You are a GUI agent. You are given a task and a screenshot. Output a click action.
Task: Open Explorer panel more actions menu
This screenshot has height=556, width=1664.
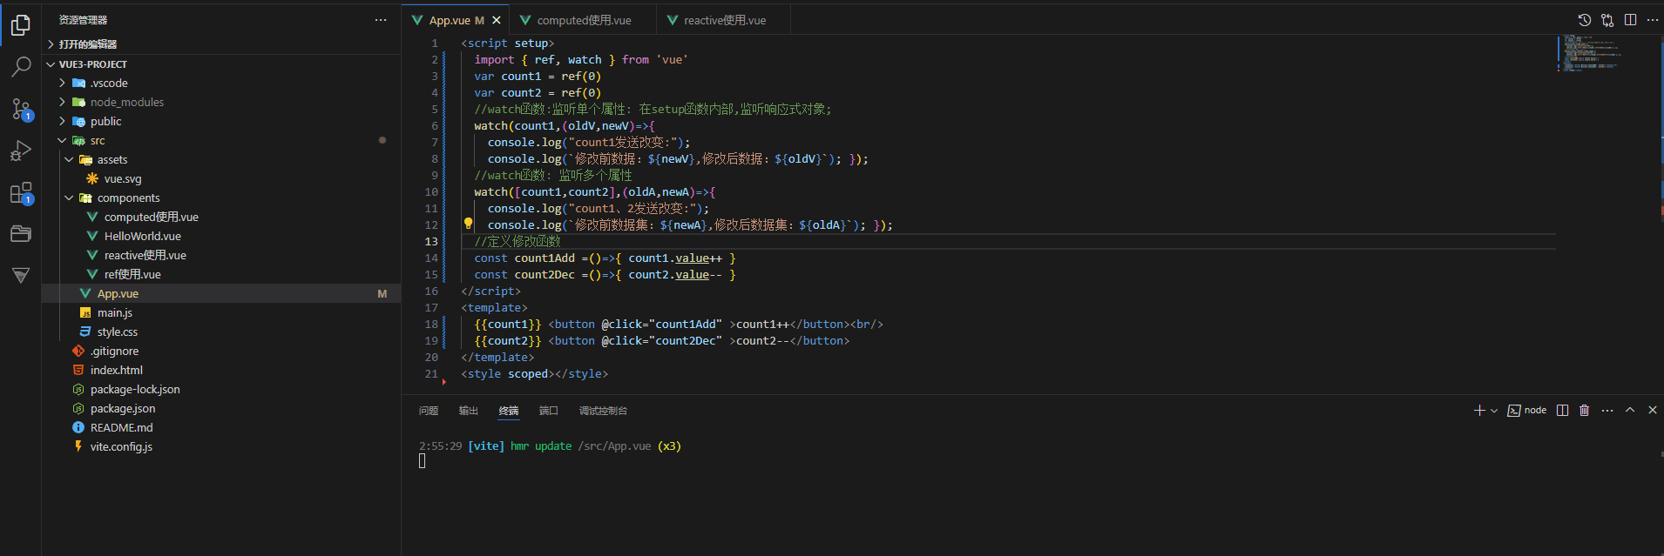381,20
